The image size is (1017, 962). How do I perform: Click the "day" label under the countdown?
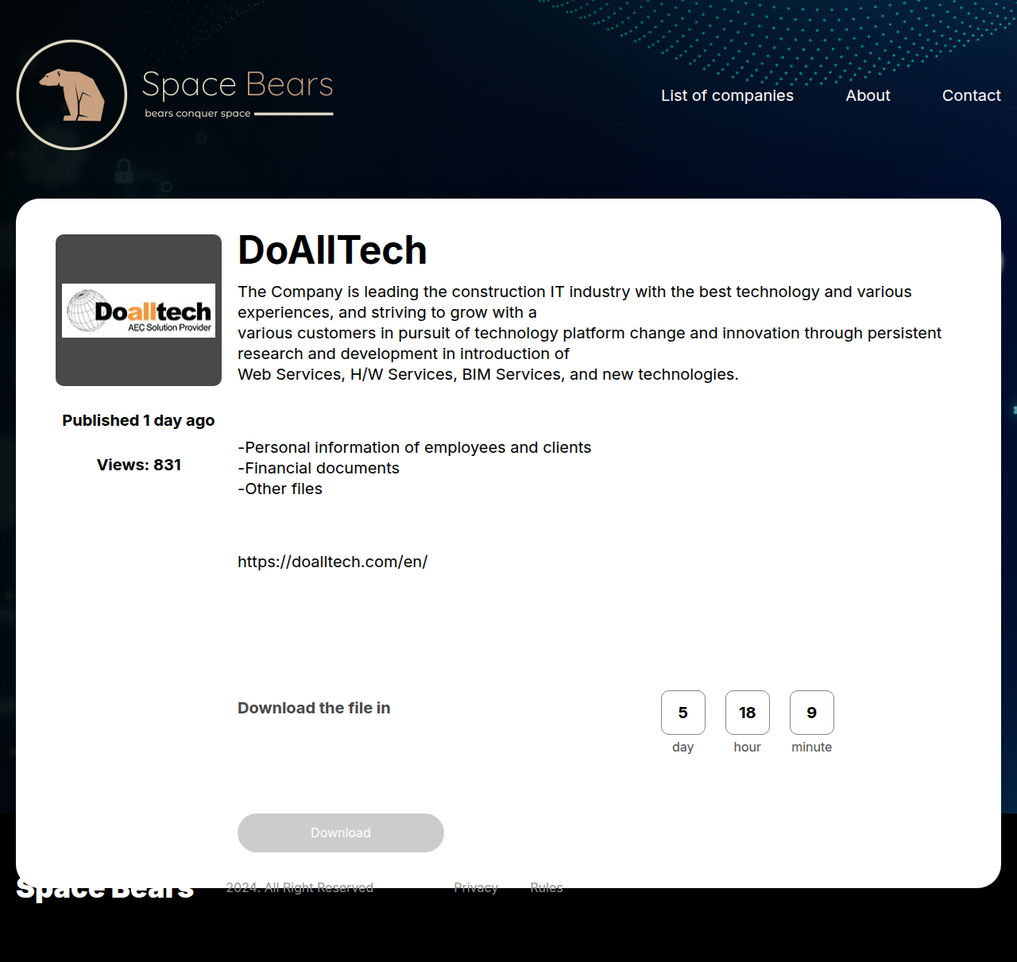tap(683, 747)
